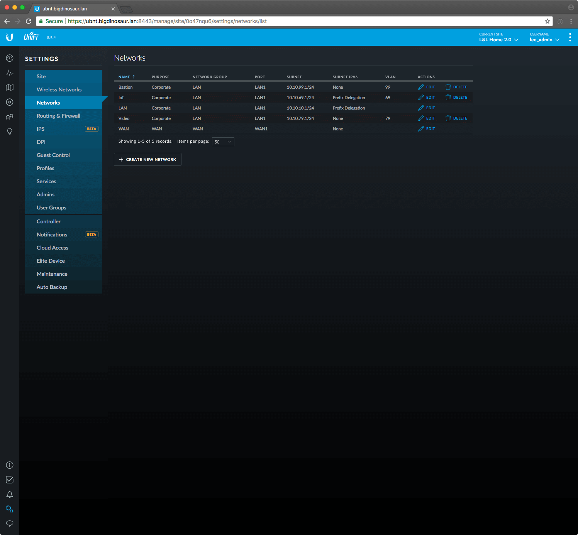578x535 pixels.
Task: Select Wireless Networks in settings menu
Action: [x=59, y=89]
